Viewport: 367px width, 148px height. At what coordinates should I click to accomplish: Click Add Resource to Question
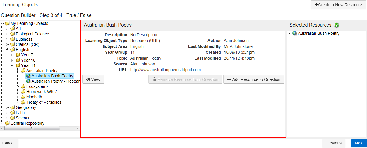point(253,79)
